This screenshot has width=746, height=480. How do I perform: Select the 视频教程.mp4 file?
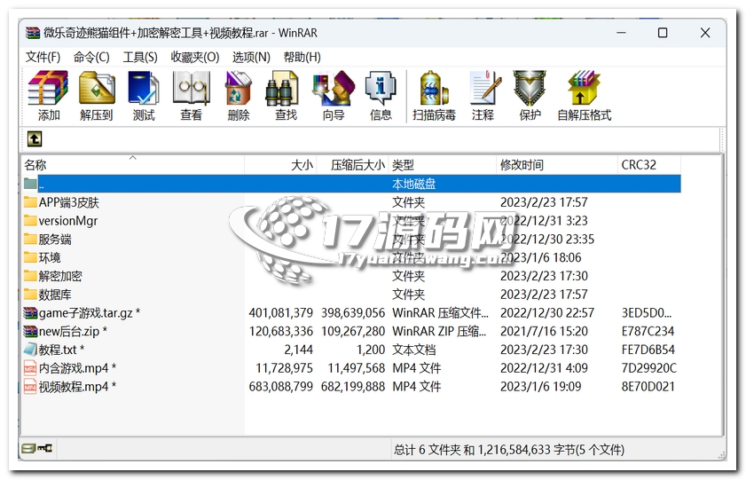click(73, 387)
